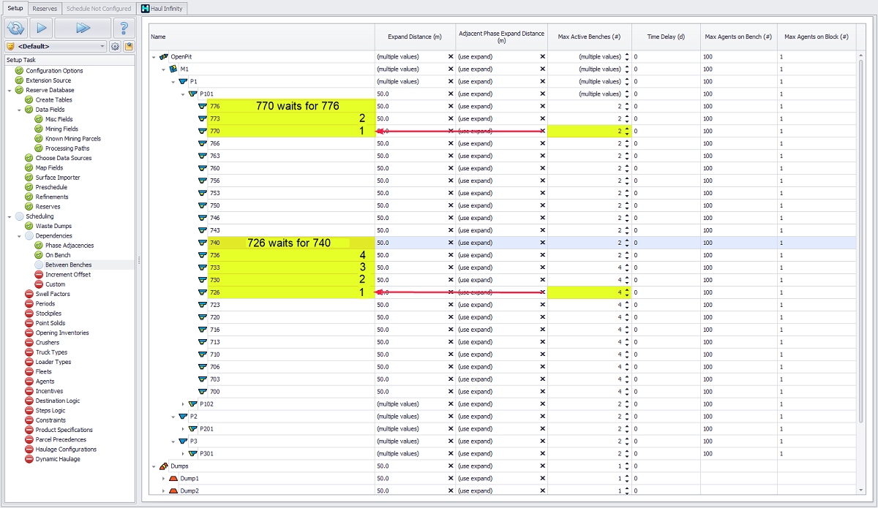Click the notes icon next to gear
Viewport: 878px width, 508px height.
click(129, 47)
